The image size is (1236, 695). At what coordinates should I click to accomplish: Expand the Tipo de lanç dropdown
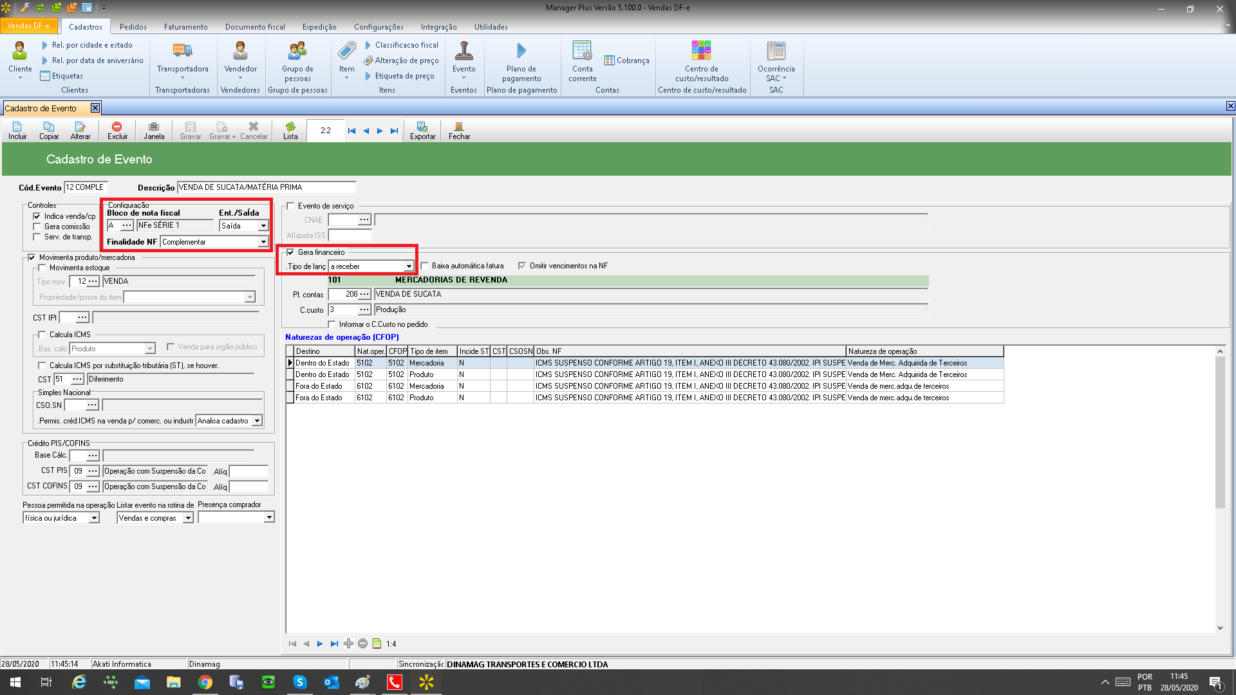[408, 266]
